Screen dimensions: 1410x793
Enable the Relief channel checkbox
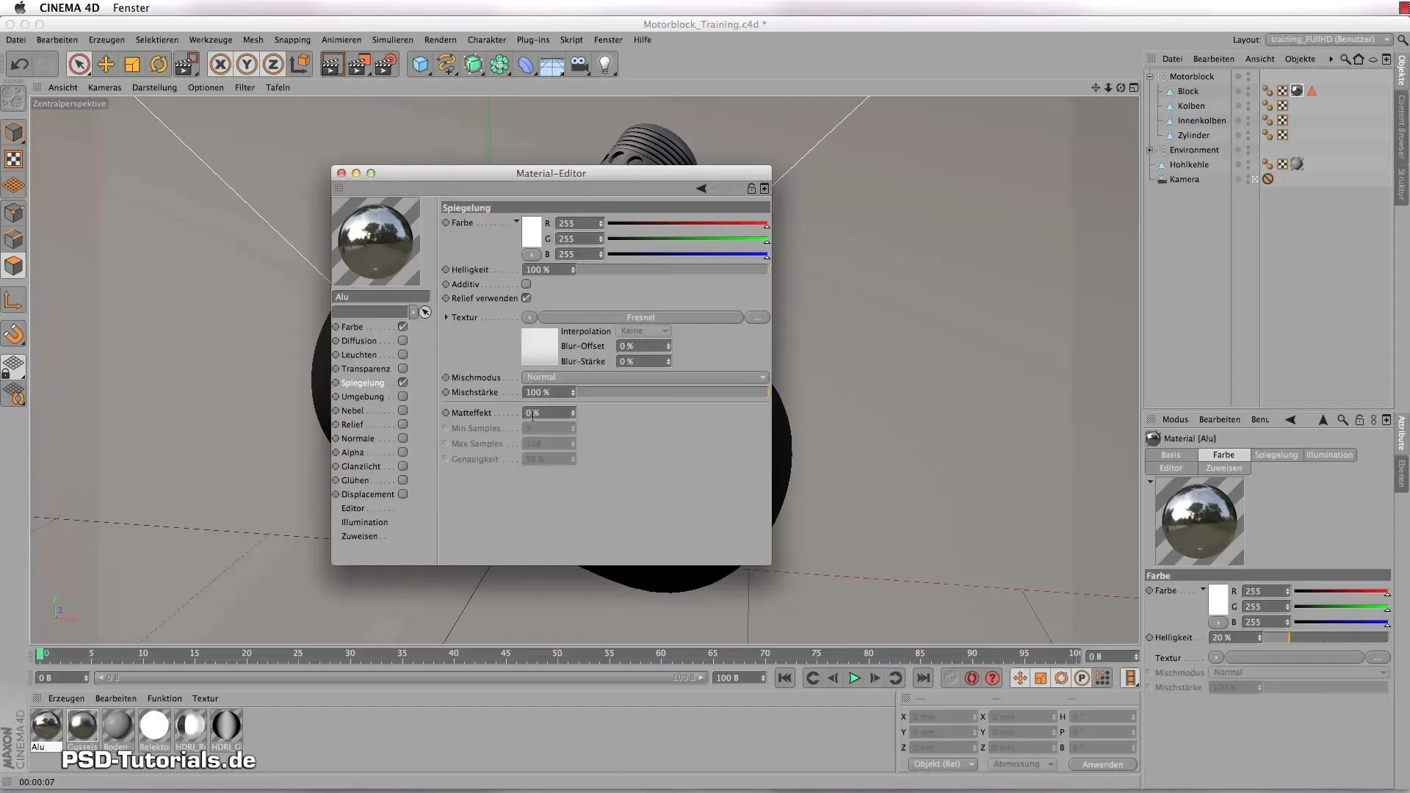click(x=402, y=424)
